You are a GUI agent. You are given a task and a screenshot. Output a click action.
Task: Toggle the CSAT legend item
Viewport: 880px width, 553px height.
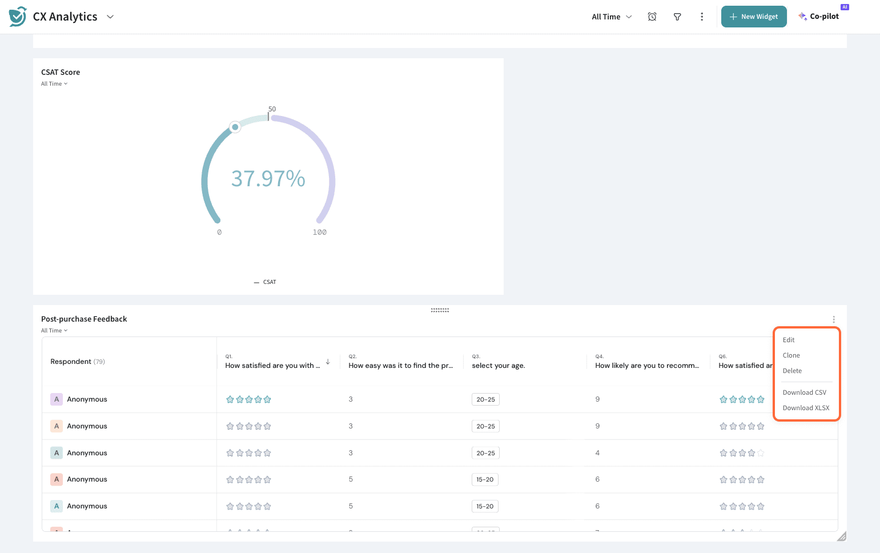click(x=266, y=282)
